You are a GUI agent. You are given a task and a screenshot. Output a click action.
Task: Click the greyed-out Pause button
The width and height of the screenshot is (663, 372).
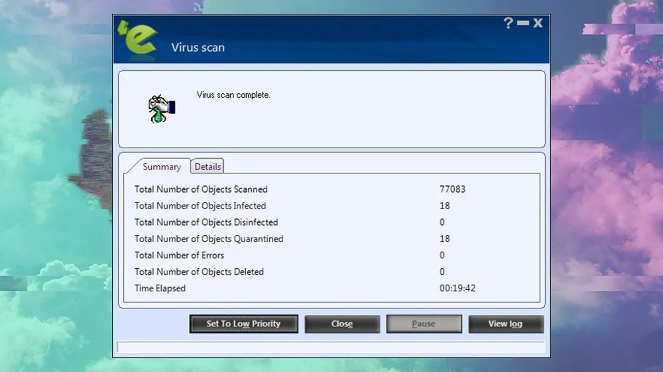pos(424,324)
